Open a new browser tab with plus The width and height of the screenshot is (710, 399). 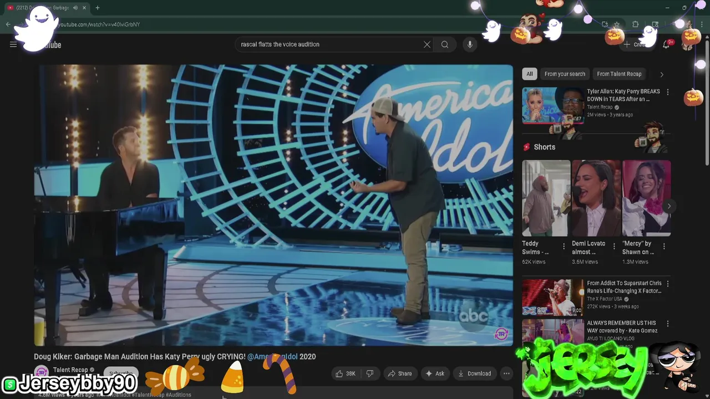pos(97,8)
